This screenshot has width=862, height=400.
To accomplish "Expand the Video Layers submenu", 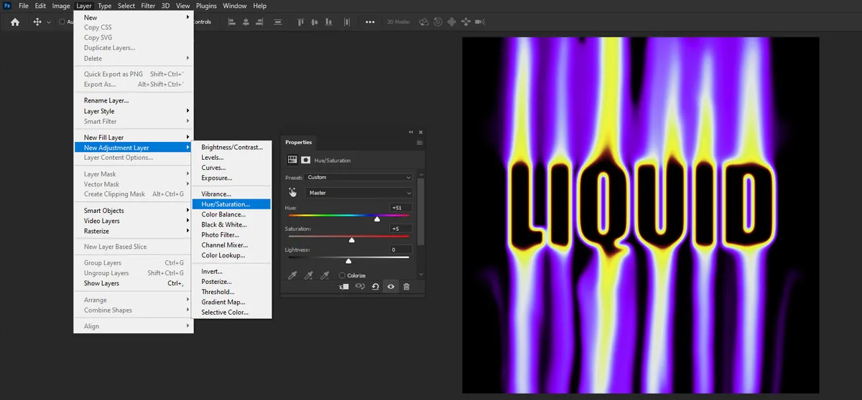I will pyautogui.click(x=134, y=221).
